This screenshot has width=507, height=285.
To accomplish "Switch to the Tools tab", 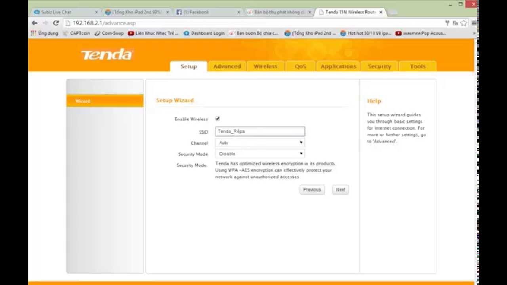I will coord(417,66).
